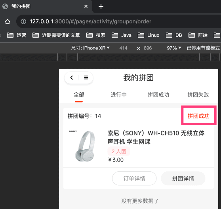Open a new browser tab
Screen dimensions: 221x209
click(x=101, y=6)
